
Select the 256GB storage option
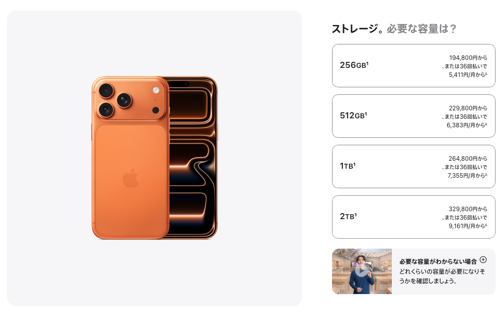[x=413, y=65]
